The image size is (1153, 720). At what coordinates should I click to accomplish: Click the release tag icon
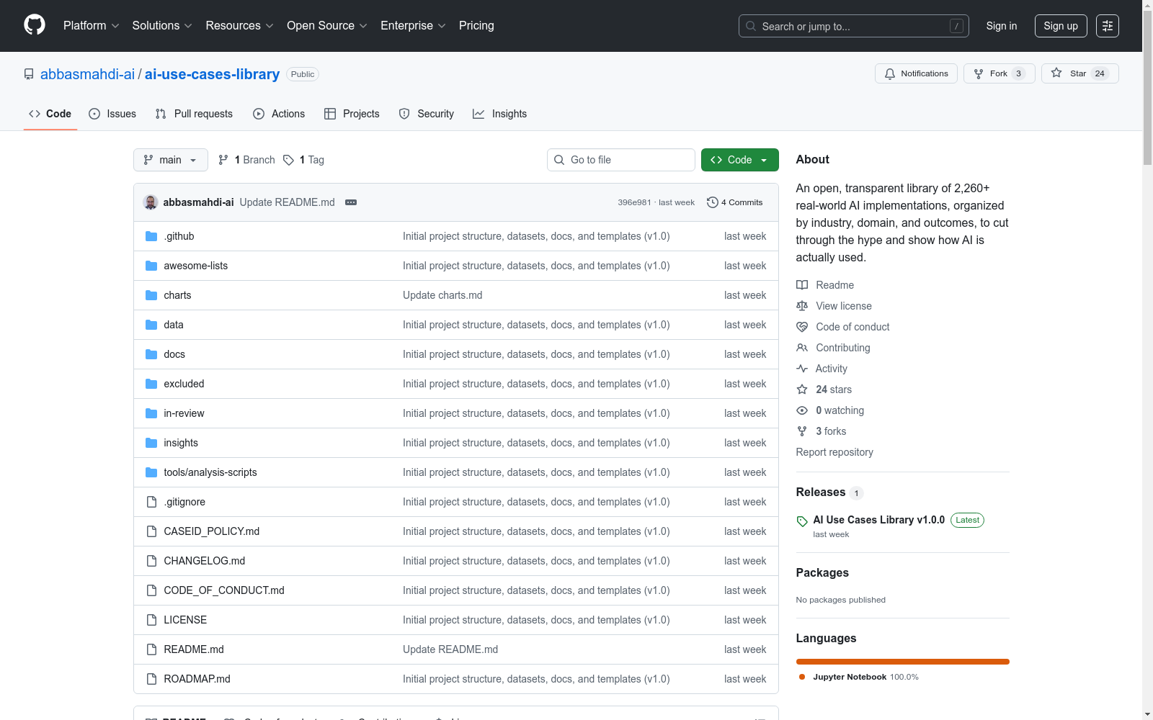(x=802, y=521)
